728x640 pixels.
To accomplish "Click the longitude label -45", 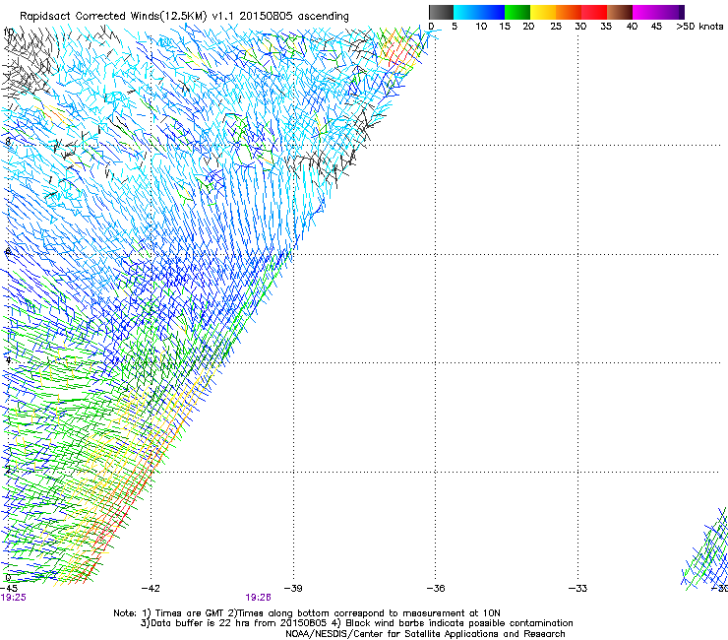I will pos(9,589).
